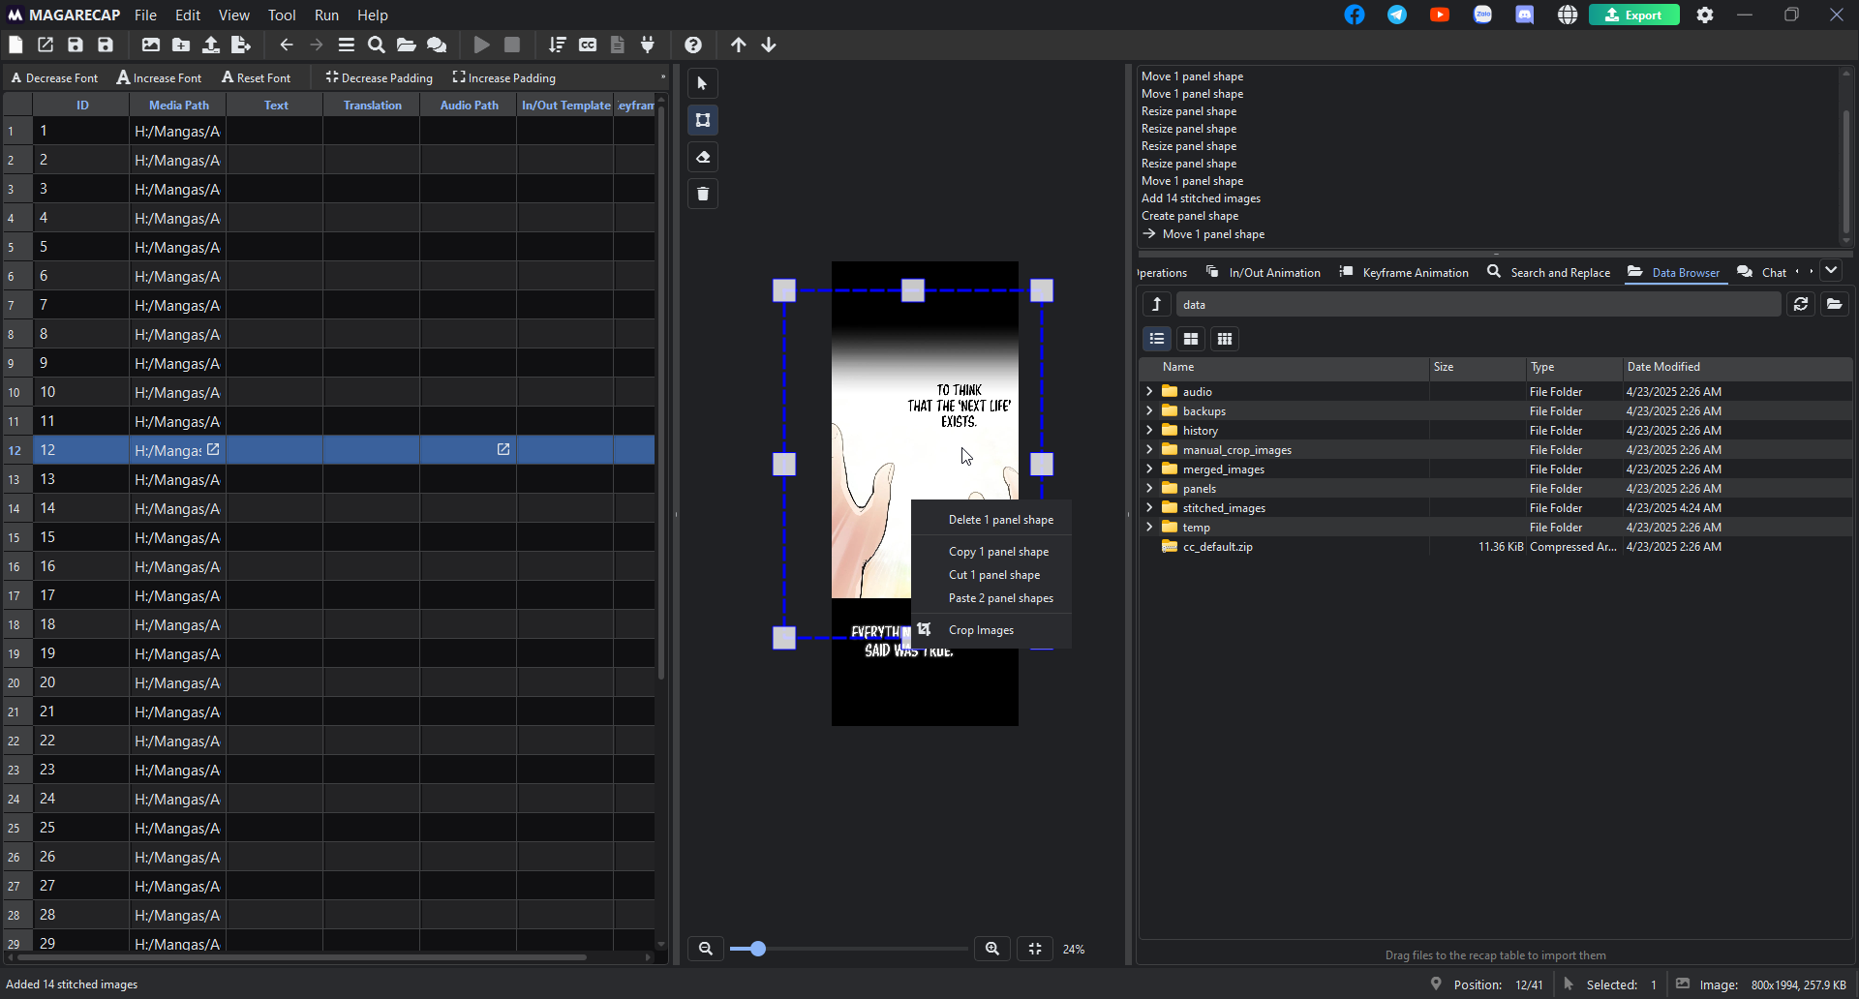Click the globe language icon
This screenshot has height=999, width=1859.
pos(1568,15)
